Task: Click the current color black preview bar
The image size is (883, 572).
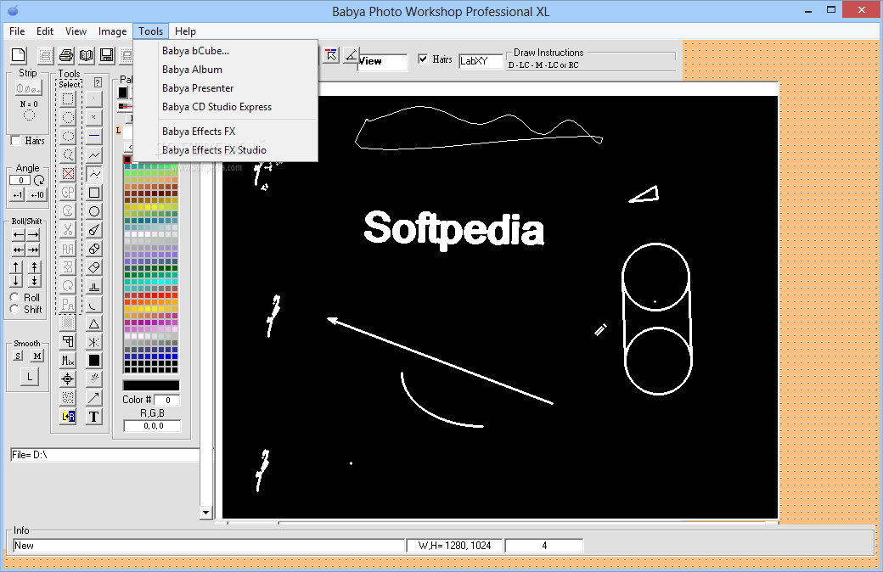Action: click(151, 385)
